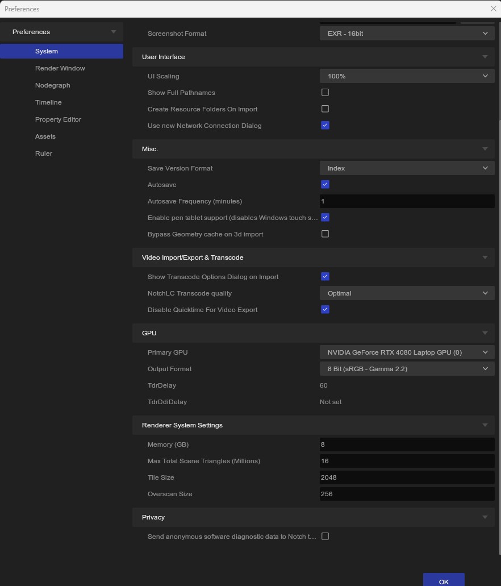This screenshot has height=586, width=501.
Task: Switch to the Nodegraph preferences
Action: click(52, 85)
